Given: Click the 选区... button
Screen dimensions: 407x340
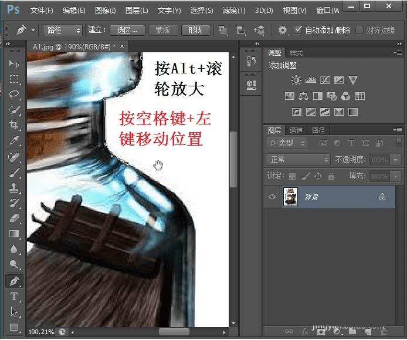Looking at the screenshot, I should [127, 30].
